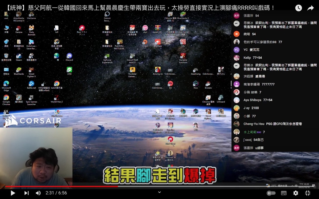Skip to the next video
This screenshot has height=199, width=319.
point(27,193)
